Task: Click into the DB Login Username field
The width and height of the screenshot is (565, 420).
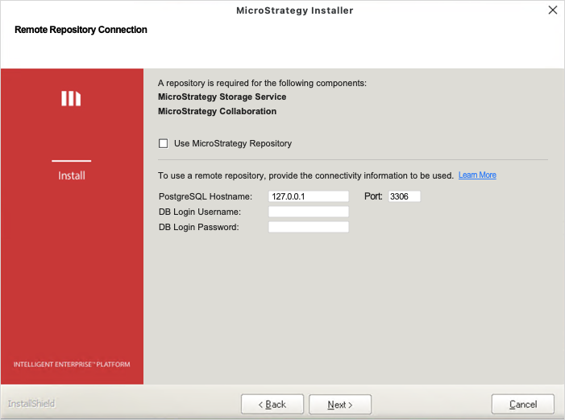Action: 308,212
